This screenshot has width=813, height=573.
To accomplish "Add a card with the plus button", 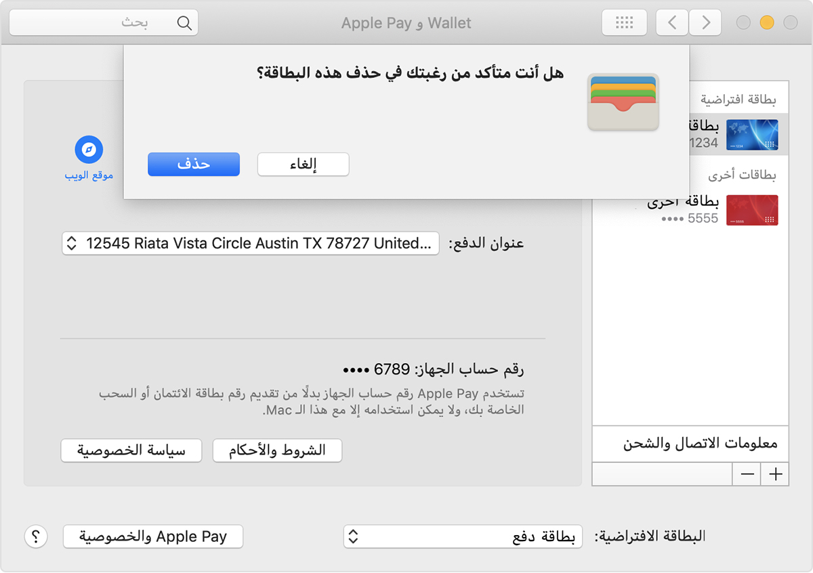I will pyautogui.click(x=775, y=474).
